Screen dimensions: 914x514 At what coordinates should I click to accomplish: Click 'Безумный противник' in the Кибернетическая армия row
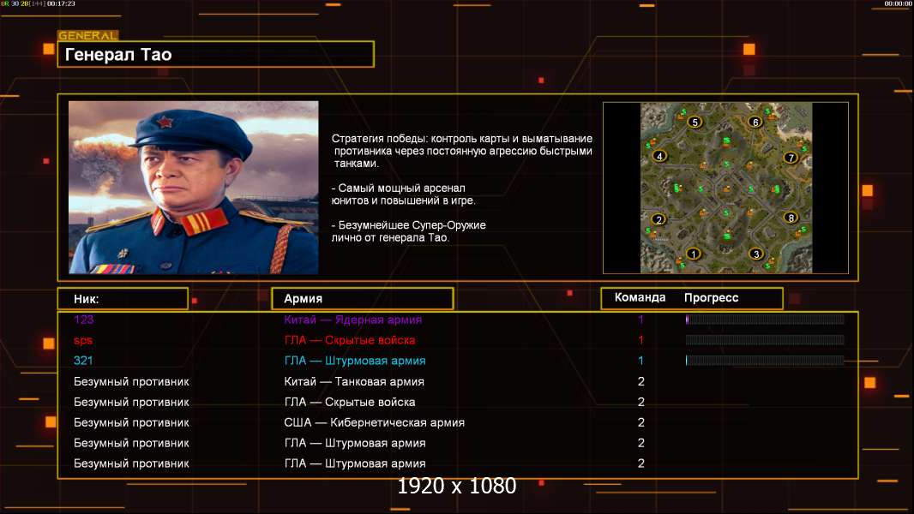click(131, 422)
